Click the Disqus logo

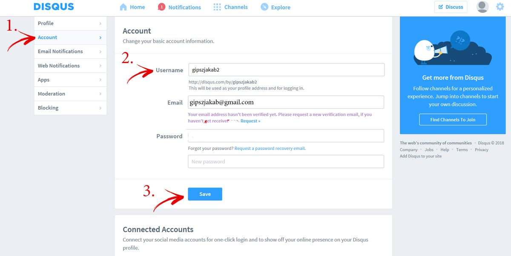[54, 7]
